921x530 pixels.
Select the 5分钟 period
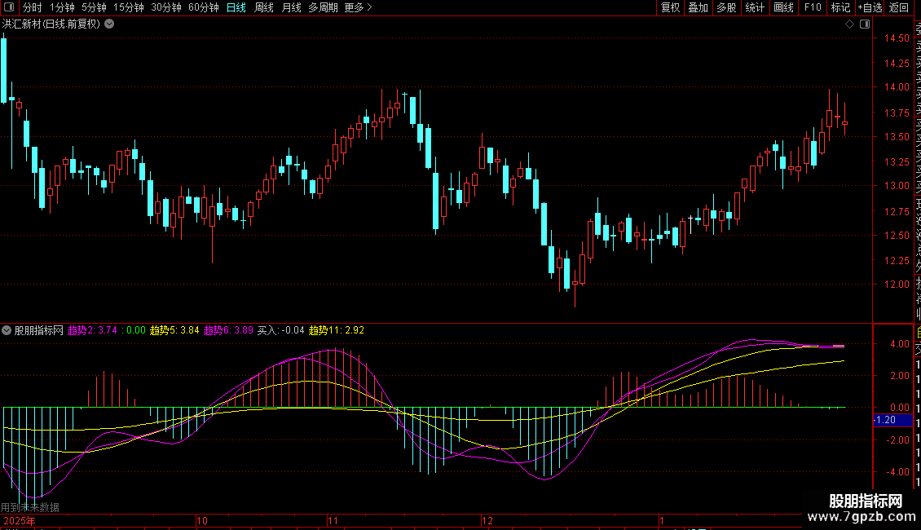pyautogui.click(x=94, y=7)
